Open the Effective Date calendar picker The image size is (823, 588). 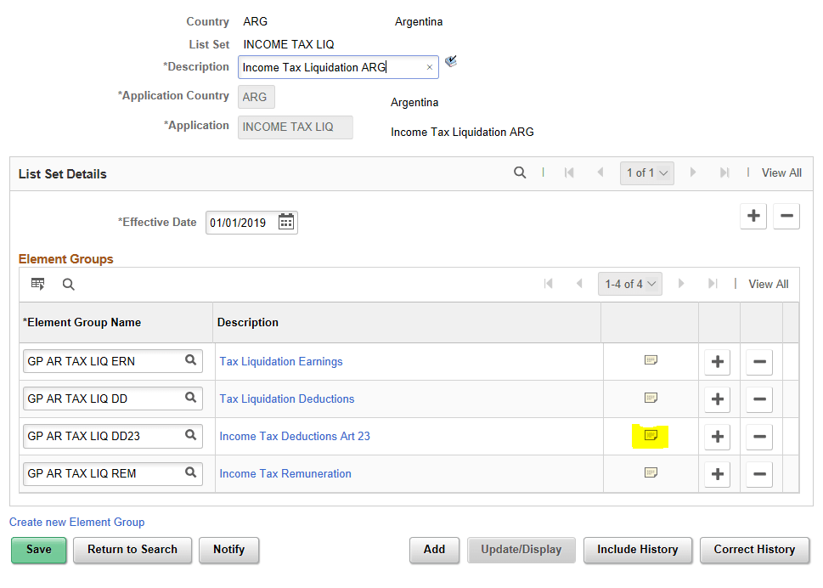click(x=286, y=222)
